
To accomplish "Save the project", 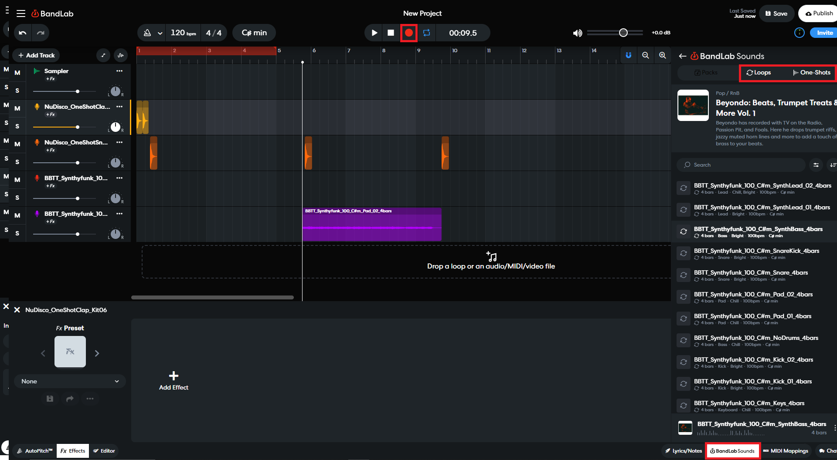I will (776, 13).
